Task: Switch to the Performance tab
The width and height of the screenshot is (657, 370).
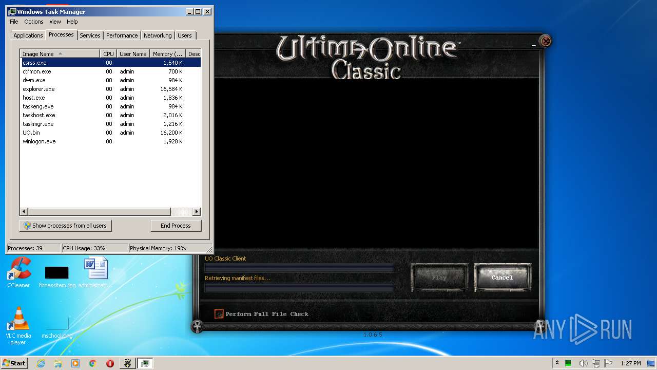Action: 122,35
